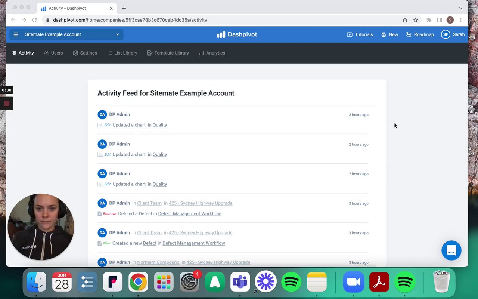Expand the Sitemate Example Account dropdown
Viewport: 478px width, 299px height.
pos(117,34)
